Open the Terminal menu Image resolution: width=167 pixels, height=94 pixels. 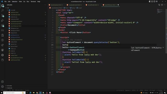point(33,2)
